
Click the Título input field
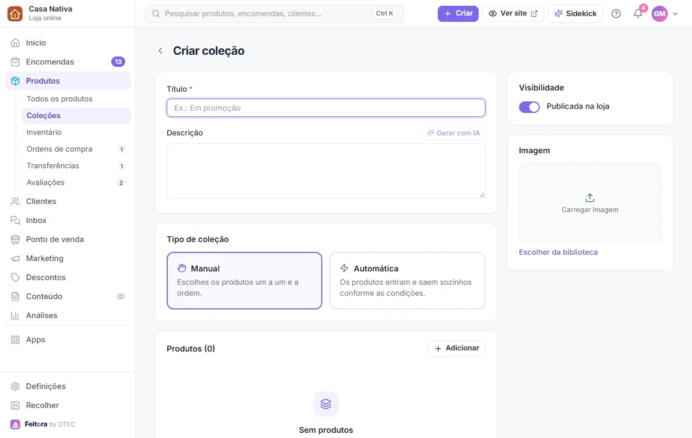tap(326, 108)
